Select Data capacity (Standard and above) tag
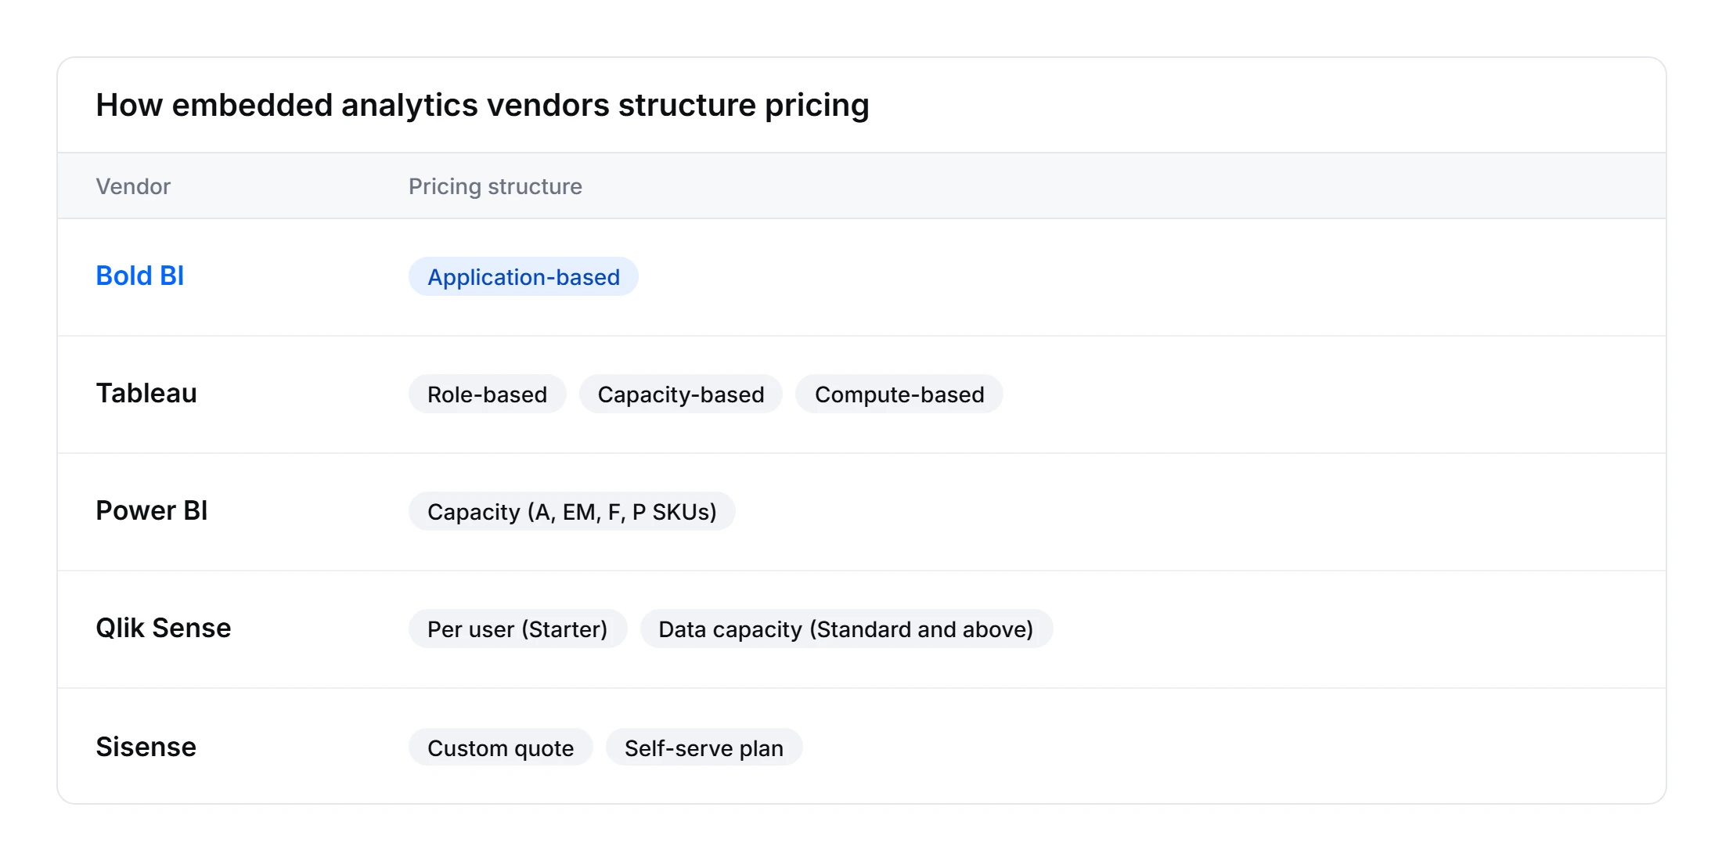This screenshot has width=1722, height=861. pos(846,629)
